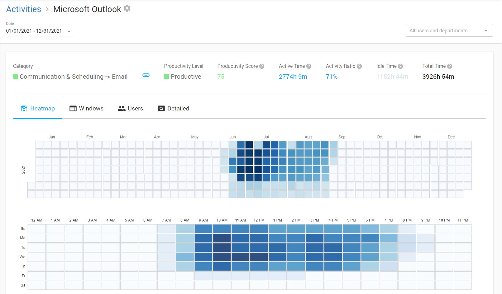Click the 2774h 9m active time value

point(293,77)
